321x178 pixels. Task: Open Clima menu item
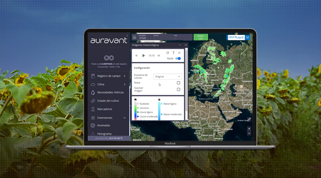pos(101,84)
